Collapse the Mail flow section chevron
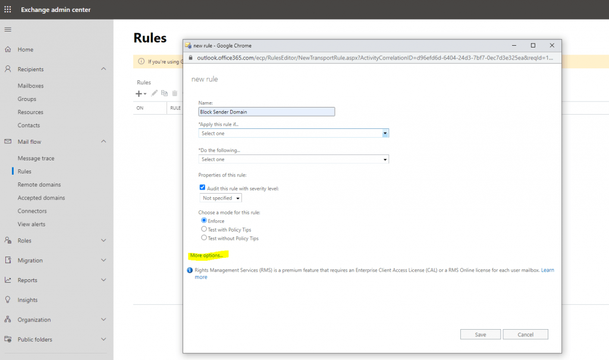This screenshot has height=360, width=609. [103, 141]
